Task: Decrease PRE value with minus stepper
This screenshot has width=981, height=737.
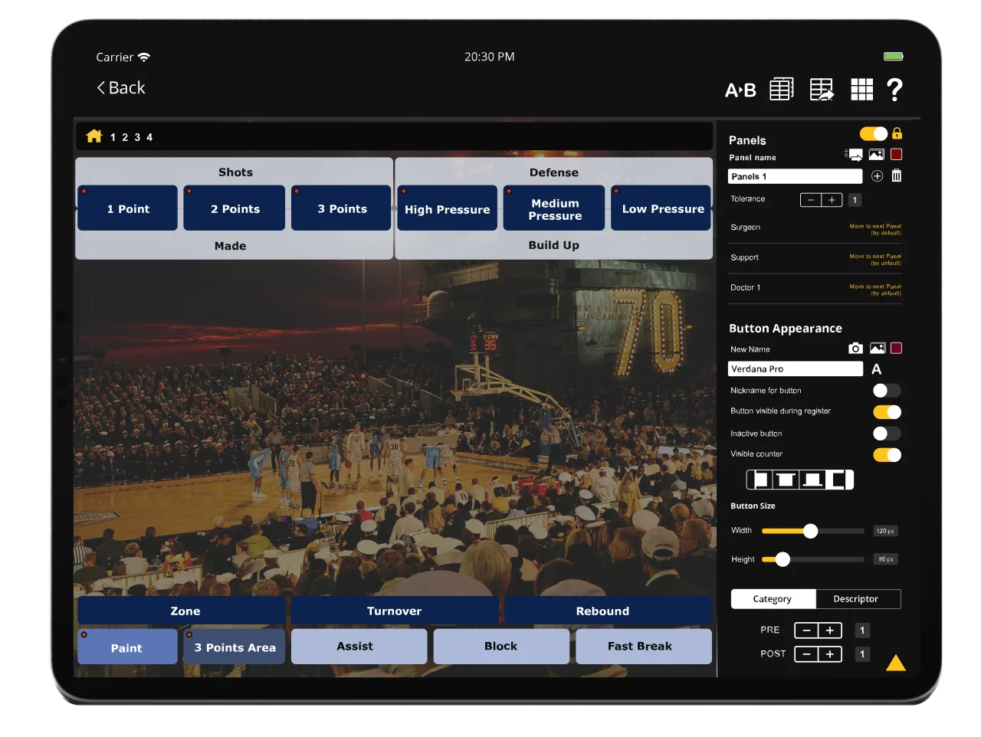Action: (x=806, y=631)
